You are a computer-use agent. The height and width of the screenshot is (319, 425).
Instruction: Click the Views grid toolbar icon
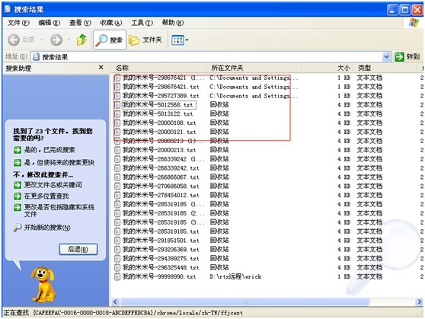tap(177, 40)
